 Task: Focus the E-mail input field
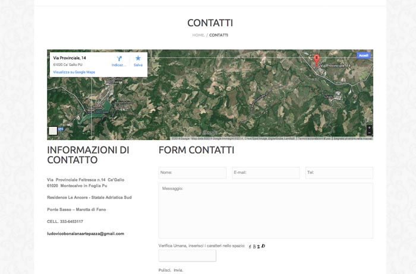266,173
